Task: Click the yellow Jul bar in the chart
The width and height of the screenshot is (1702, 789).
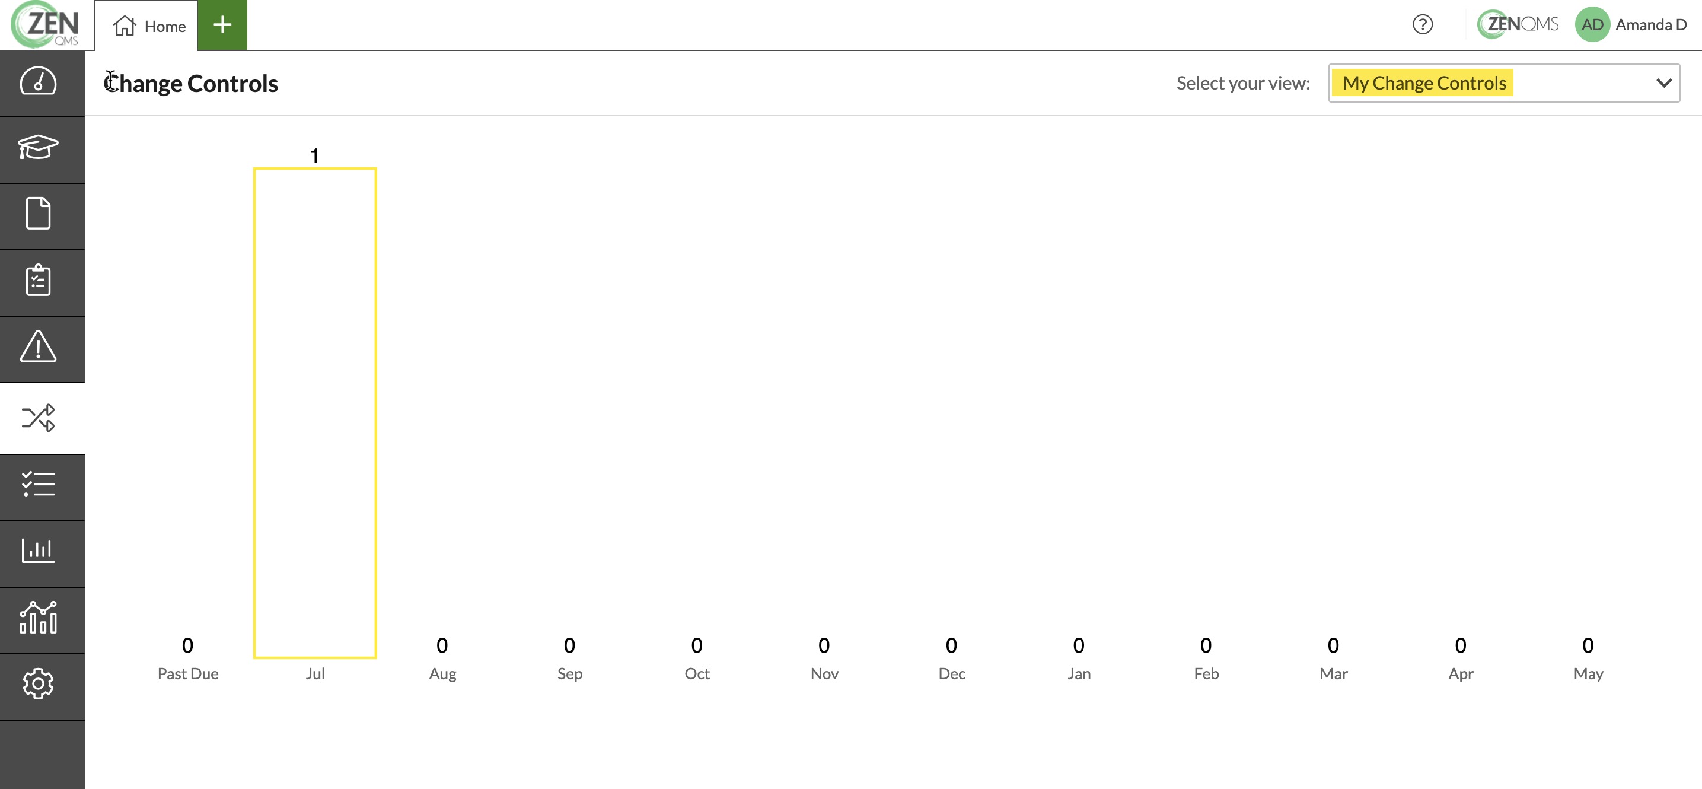Action: coord(315,413)
